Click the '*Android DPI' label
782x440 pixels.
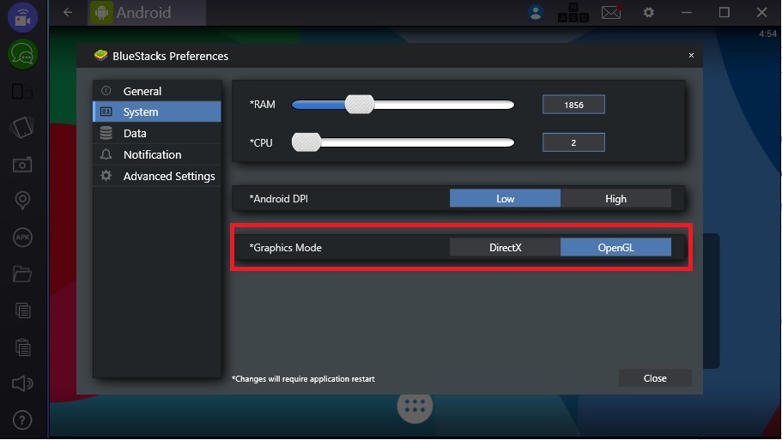click(279, 199)
